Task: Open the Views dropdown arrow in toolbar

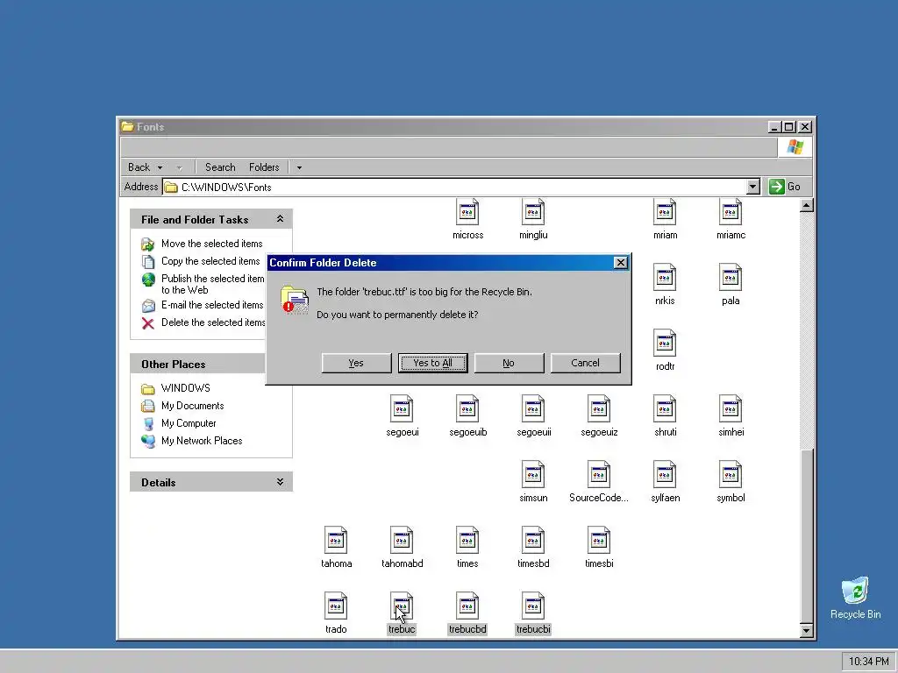Action: (299, 167)
